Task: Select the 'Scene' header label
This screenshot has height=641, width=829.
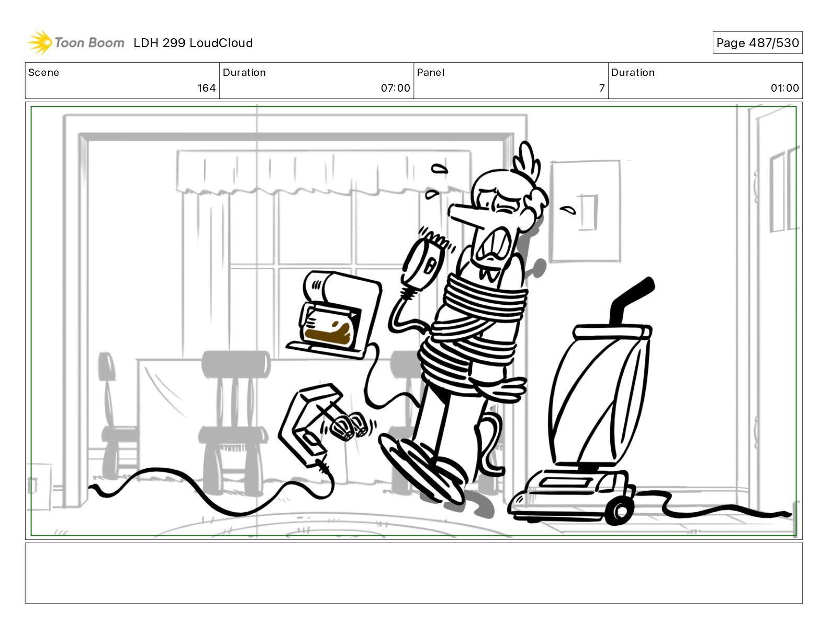Action: tap(43, 73)
